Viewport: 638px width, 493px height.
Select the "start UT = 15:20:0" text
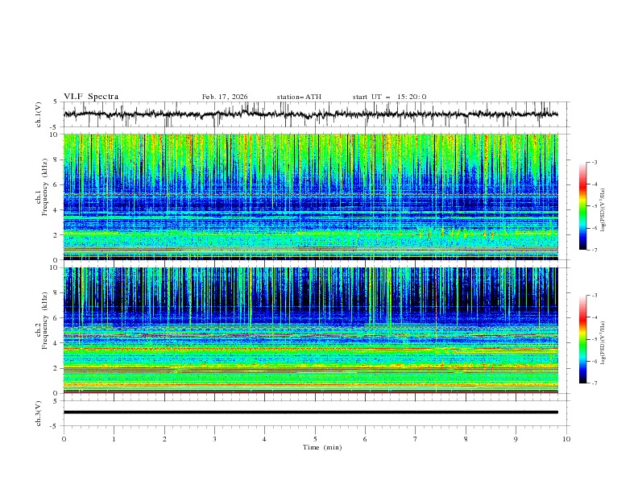(389, 97)
